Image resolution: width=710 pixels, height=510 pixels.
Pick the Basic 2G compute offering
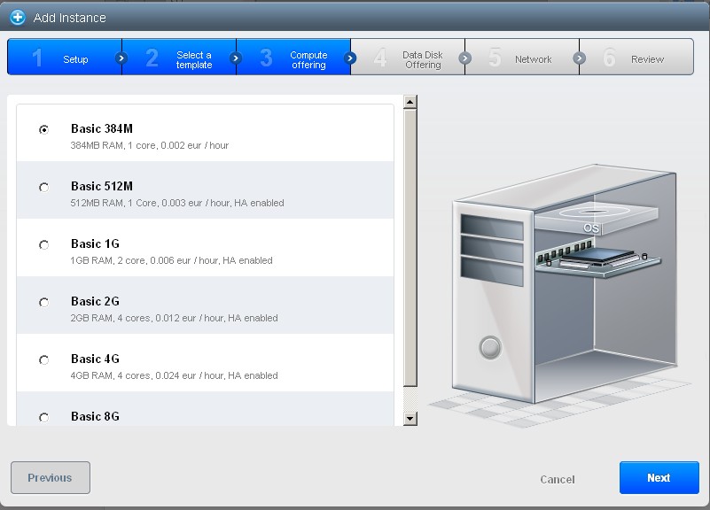(43, 302)
